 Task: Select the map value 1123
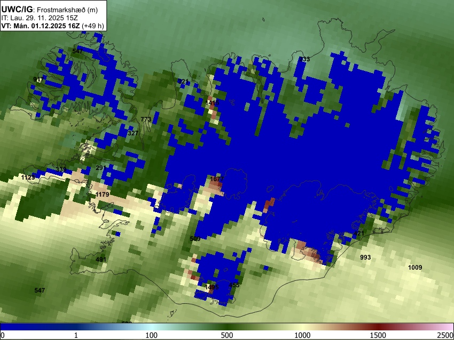pos(28,177)
